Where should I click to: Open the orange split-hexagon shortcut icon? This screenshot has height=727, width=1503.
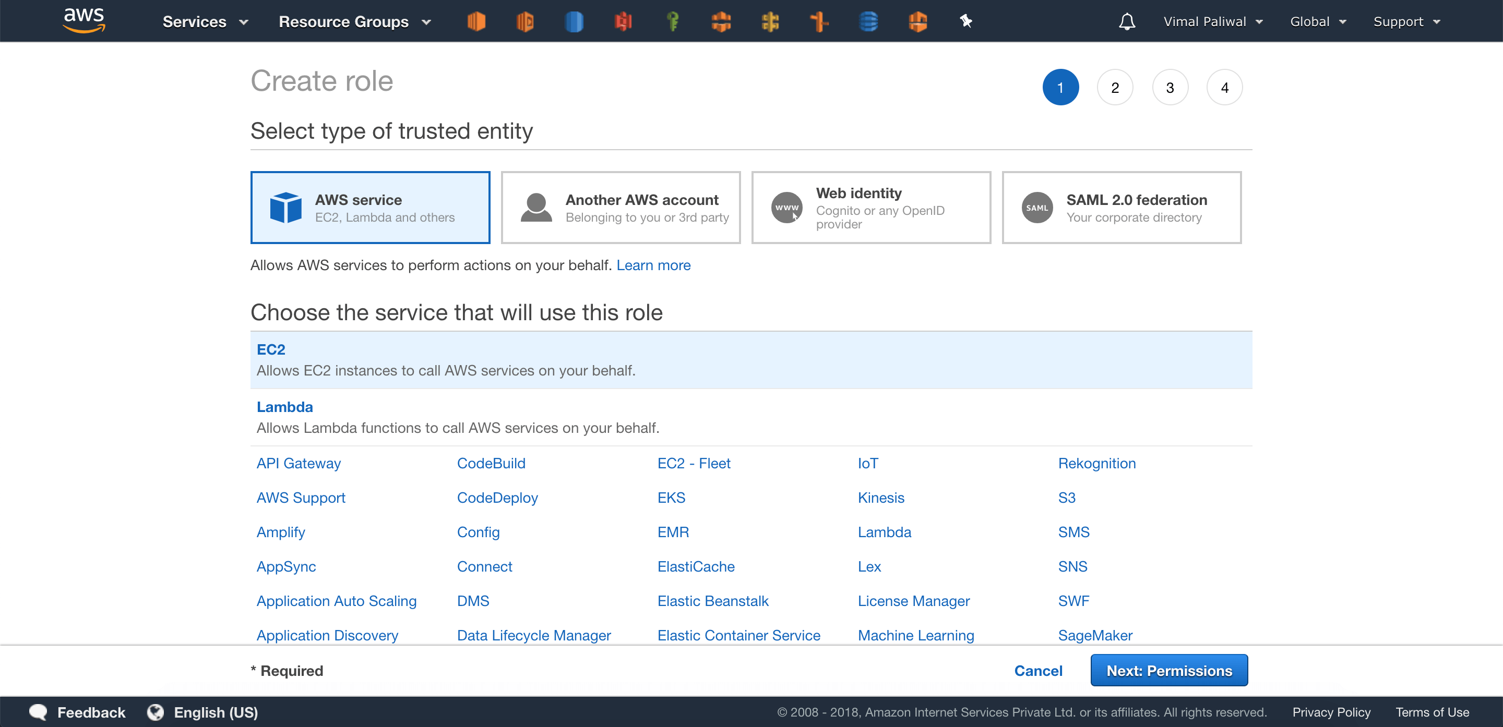(x=721, y=21)
